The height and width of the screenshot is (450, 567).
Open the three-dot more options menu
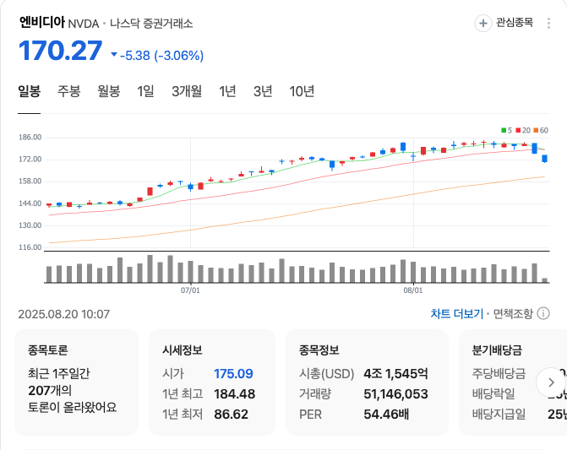click(548, 24)
